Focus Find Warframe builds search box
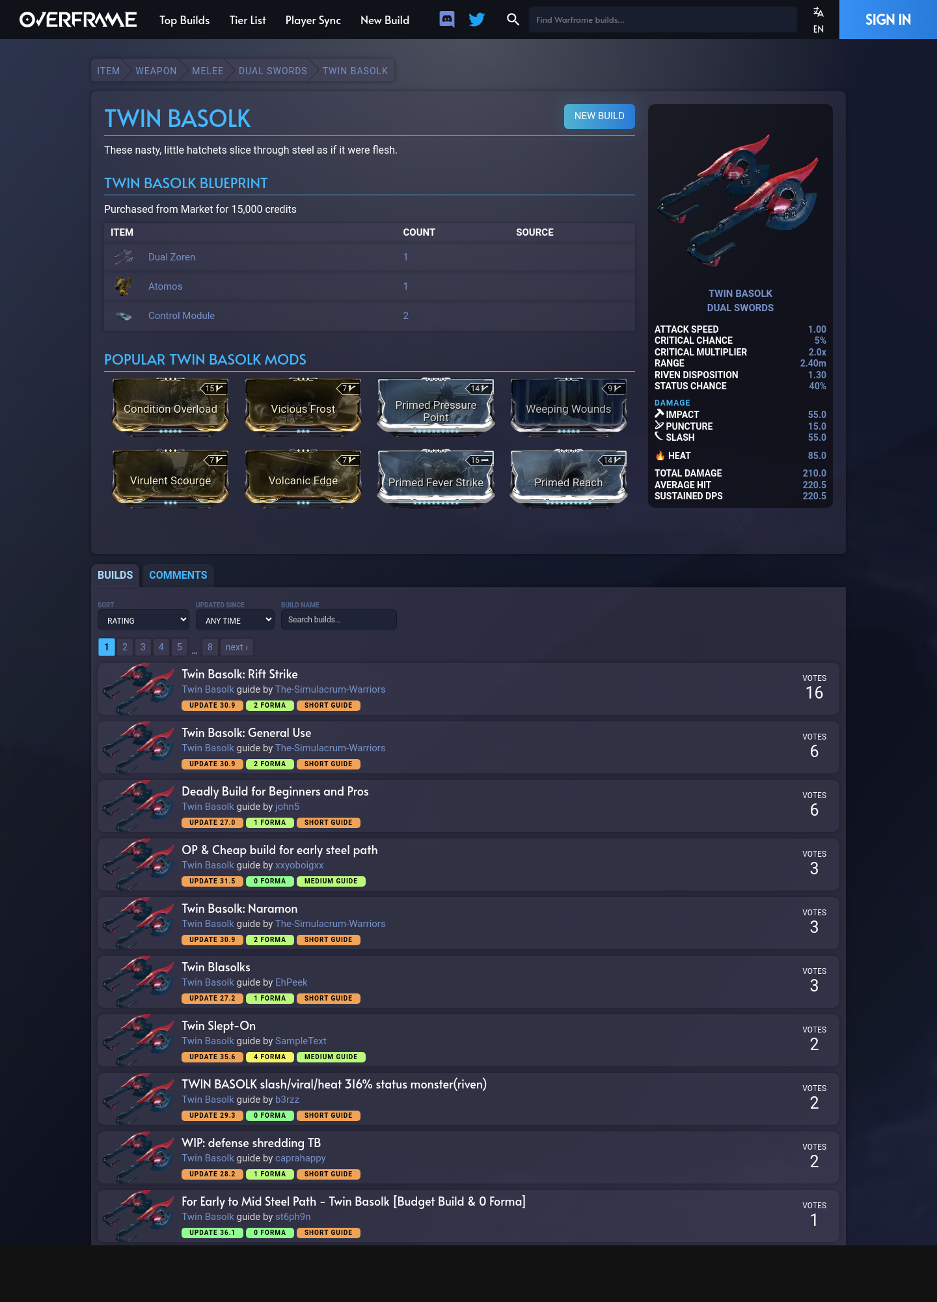The height and width of the screenshot is (1302, 937). coord(662,20)
